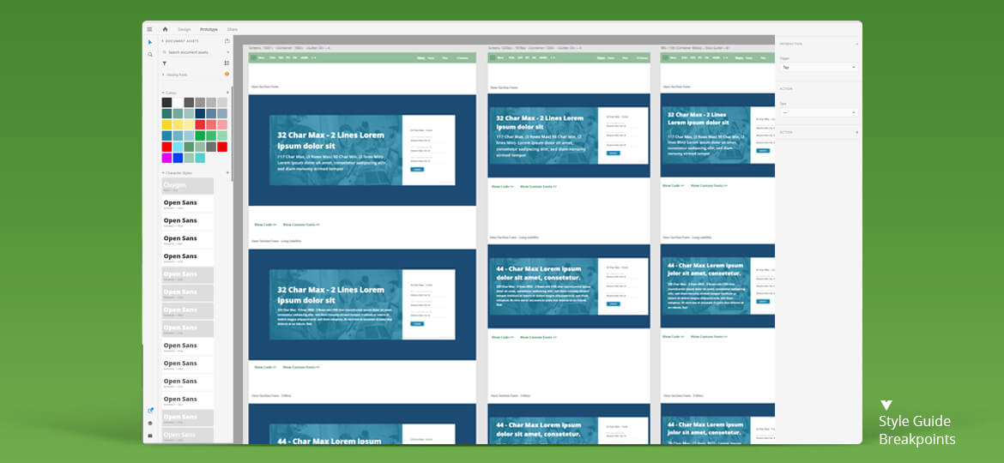Add a color with the Colors plus icon

[x=227, y=93]
